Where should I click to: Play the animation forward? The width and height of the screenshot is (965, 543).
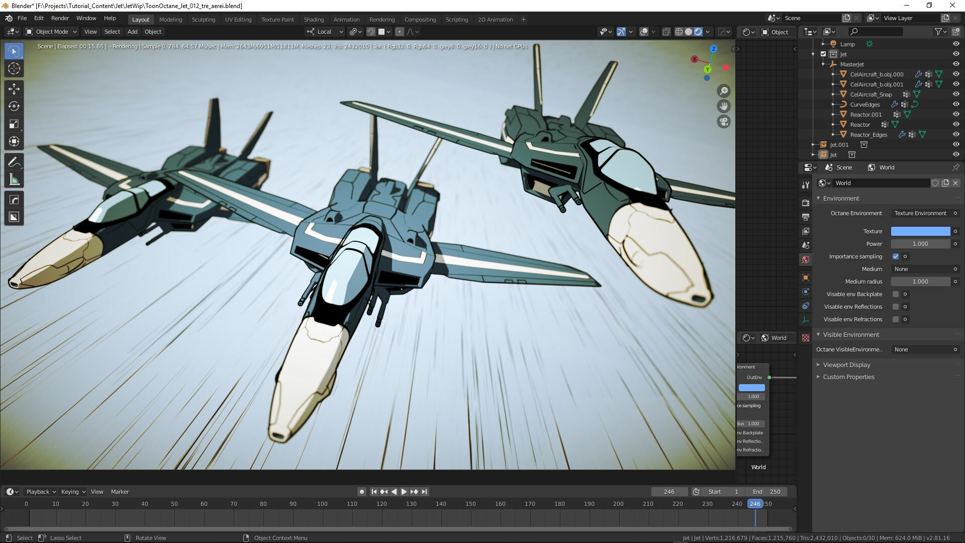[404, 492]
